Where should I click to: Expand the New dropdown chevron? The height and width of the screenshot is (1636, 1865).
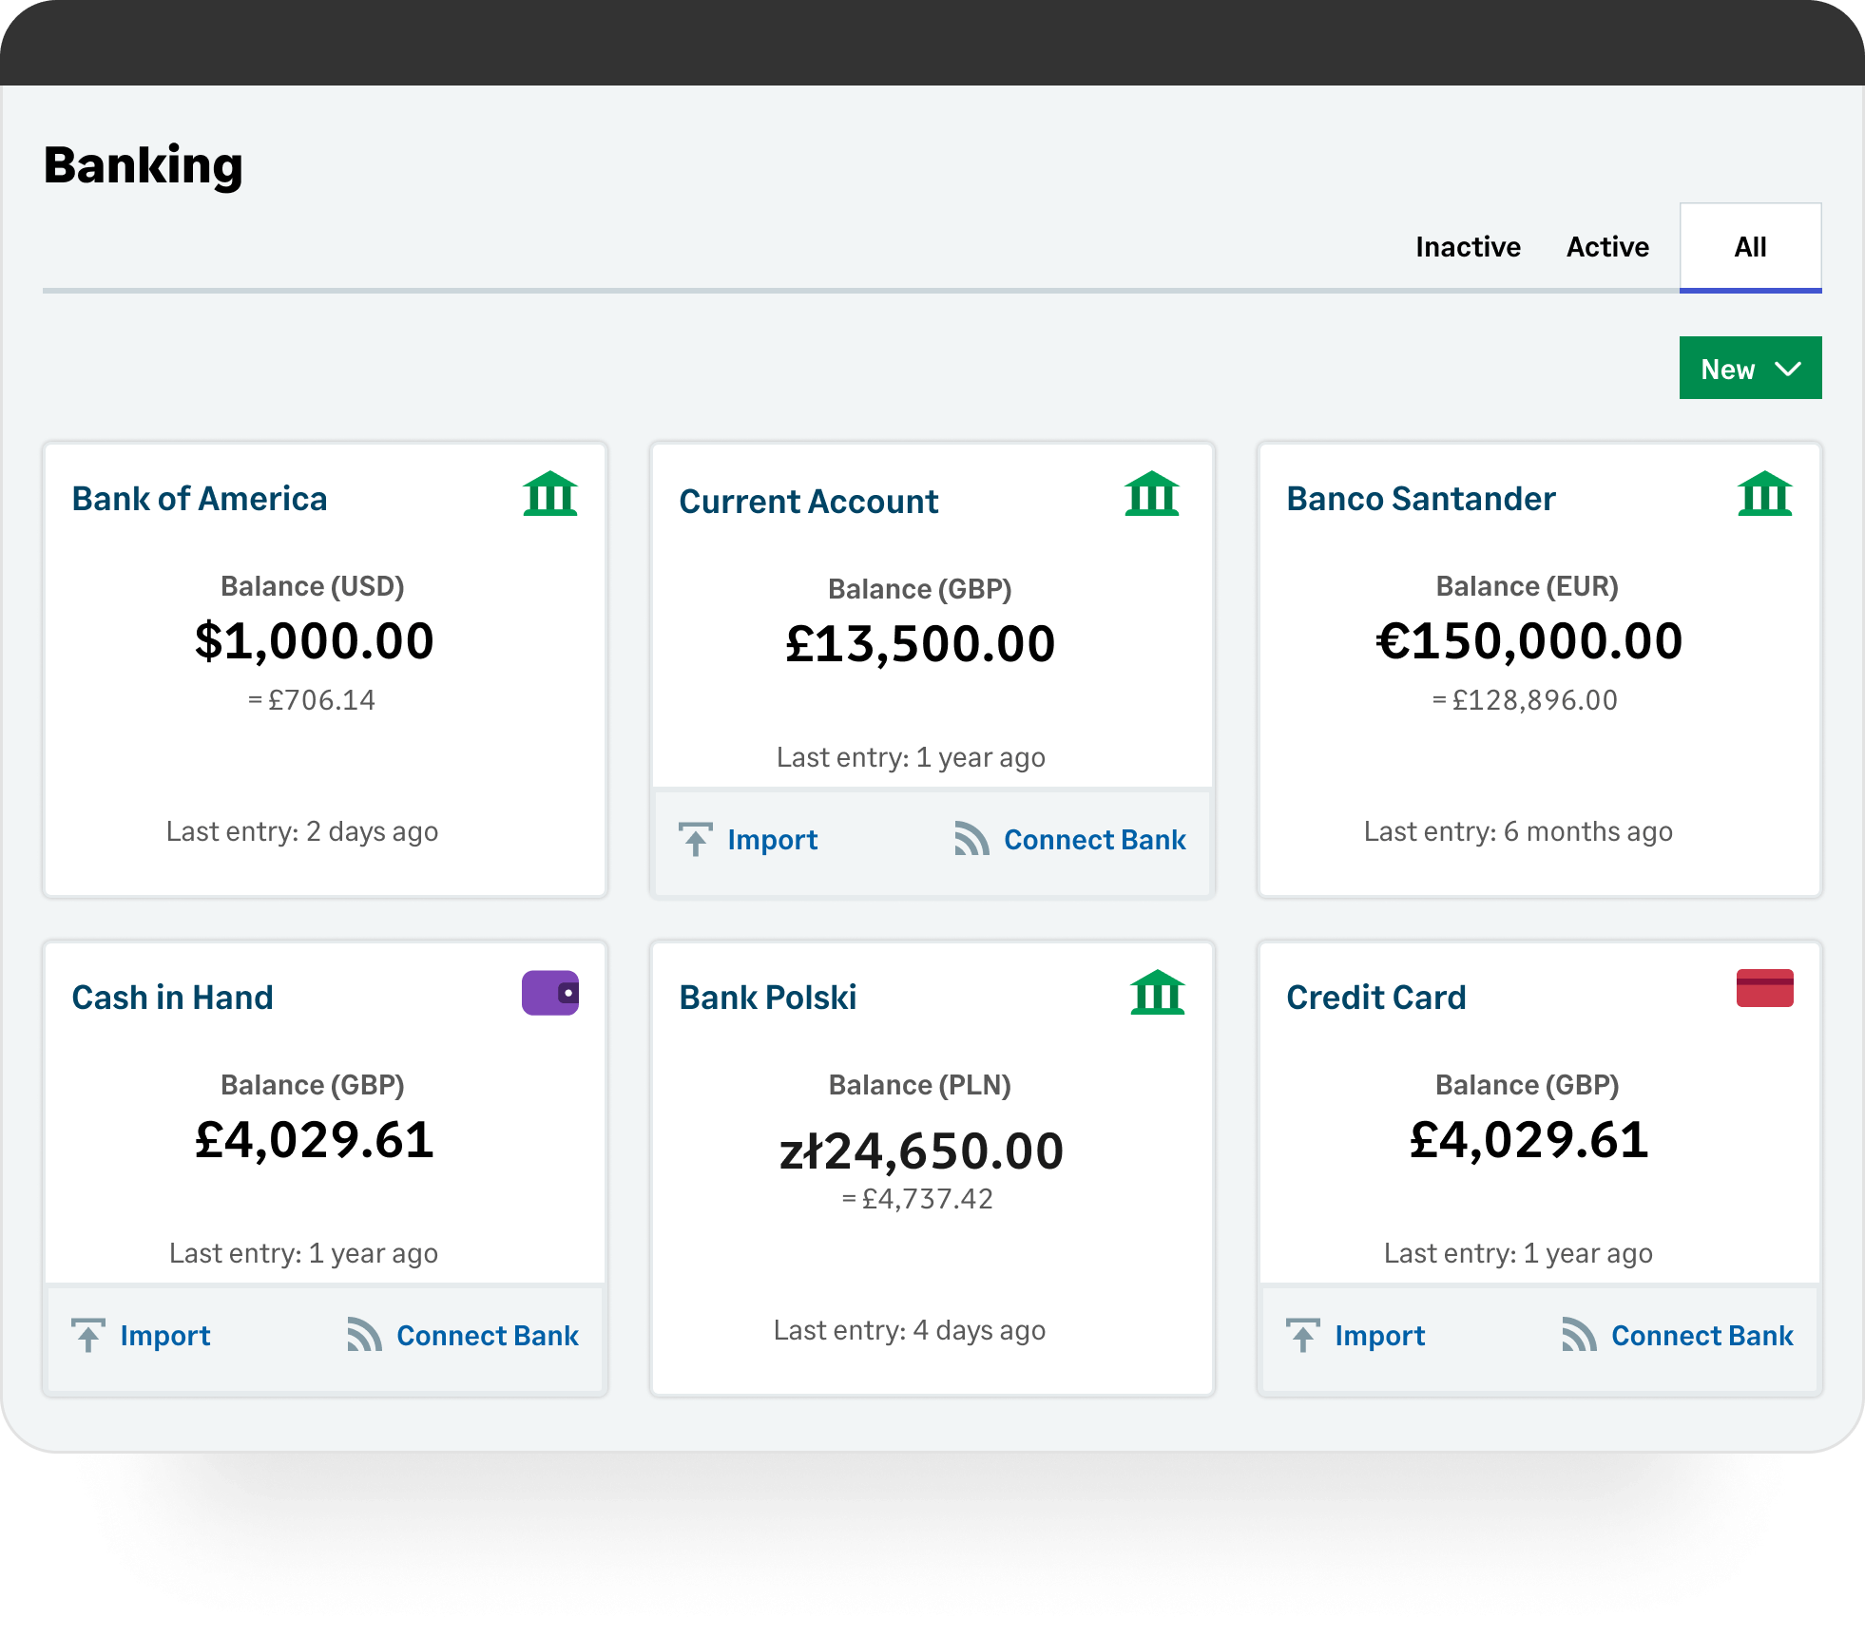click(x=1788, y=369)
